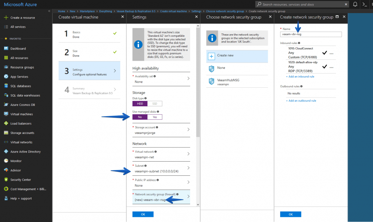This screenshot has height=222, width=373.
Task: Click Azure Active Directory icon
Action: coord(6,151)
